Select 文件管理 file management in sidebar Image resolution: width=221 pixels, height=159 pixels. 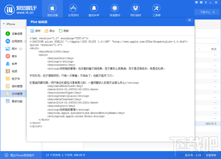pos(14,93)
